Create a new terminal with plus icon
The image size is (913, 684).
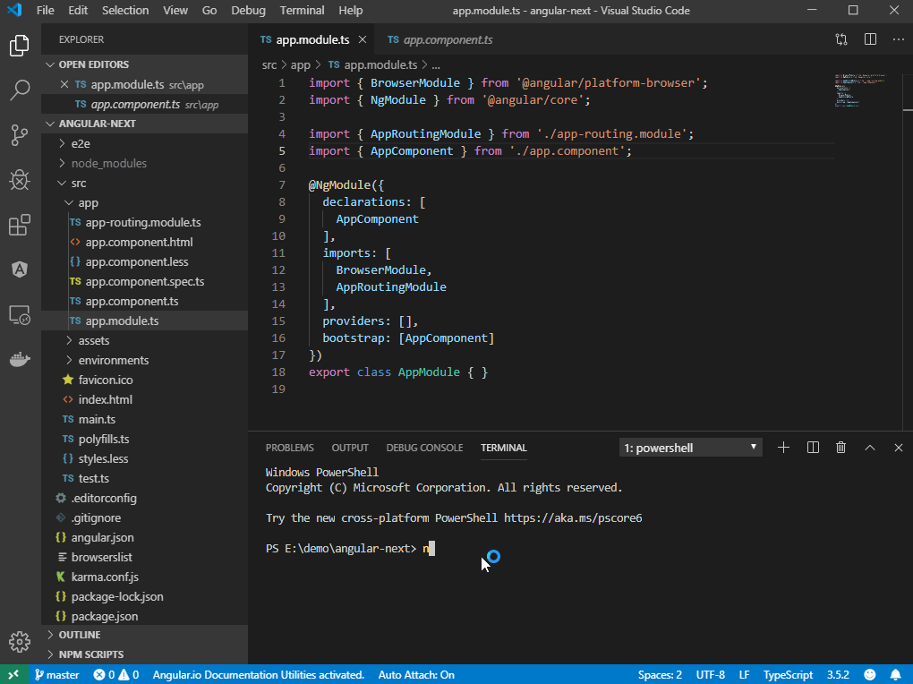pos(784,448)
